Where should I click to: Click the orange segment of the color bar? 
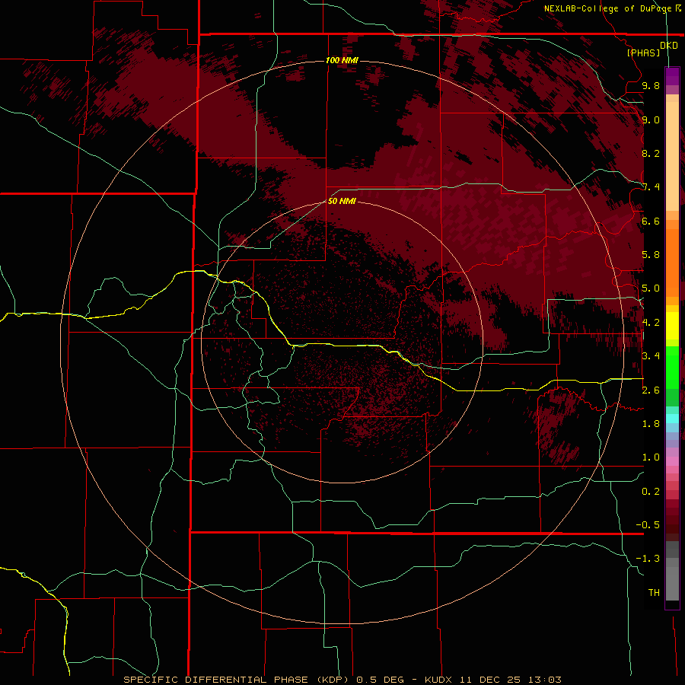(672, 258)
